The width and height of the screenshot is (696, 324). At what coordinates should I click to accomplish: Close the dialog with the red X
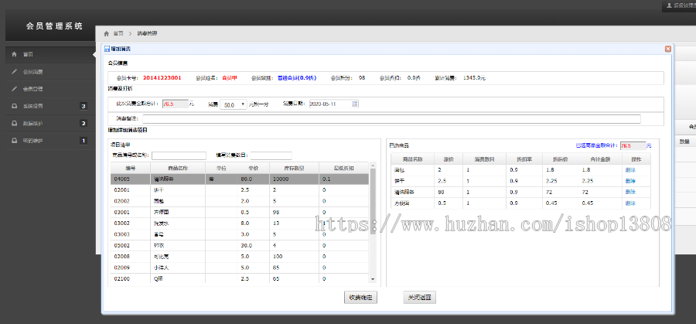click(667, 49)
